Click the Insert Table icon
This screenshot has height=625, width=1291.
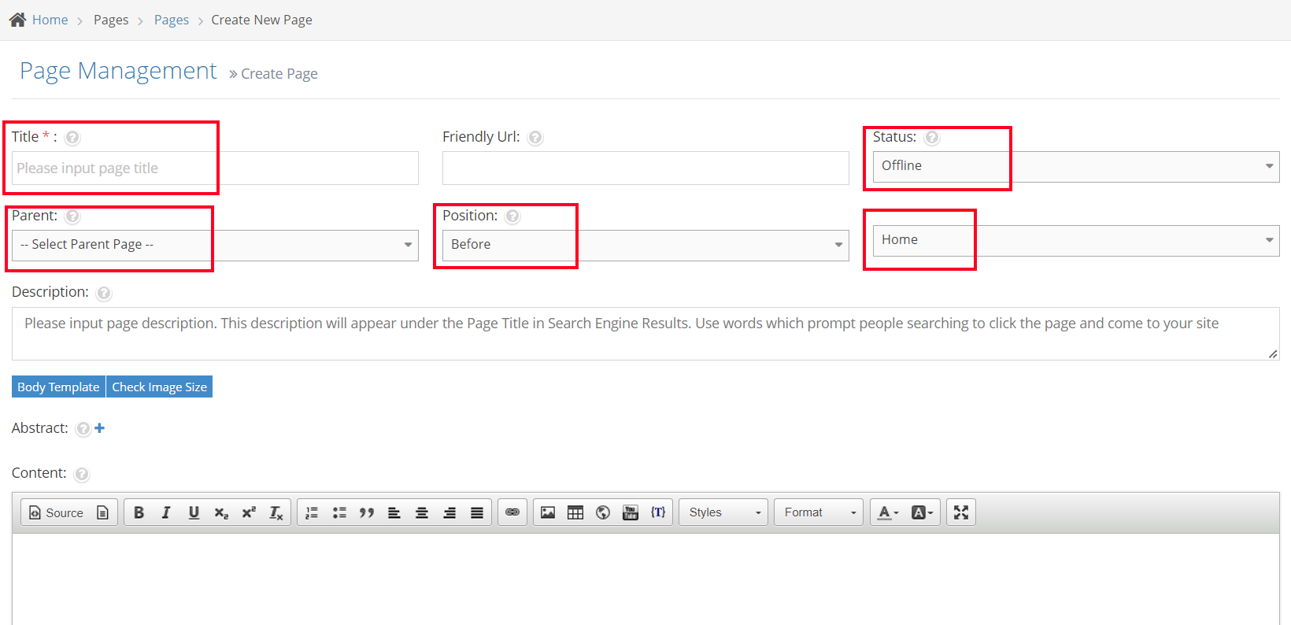(x=575, y=512)
